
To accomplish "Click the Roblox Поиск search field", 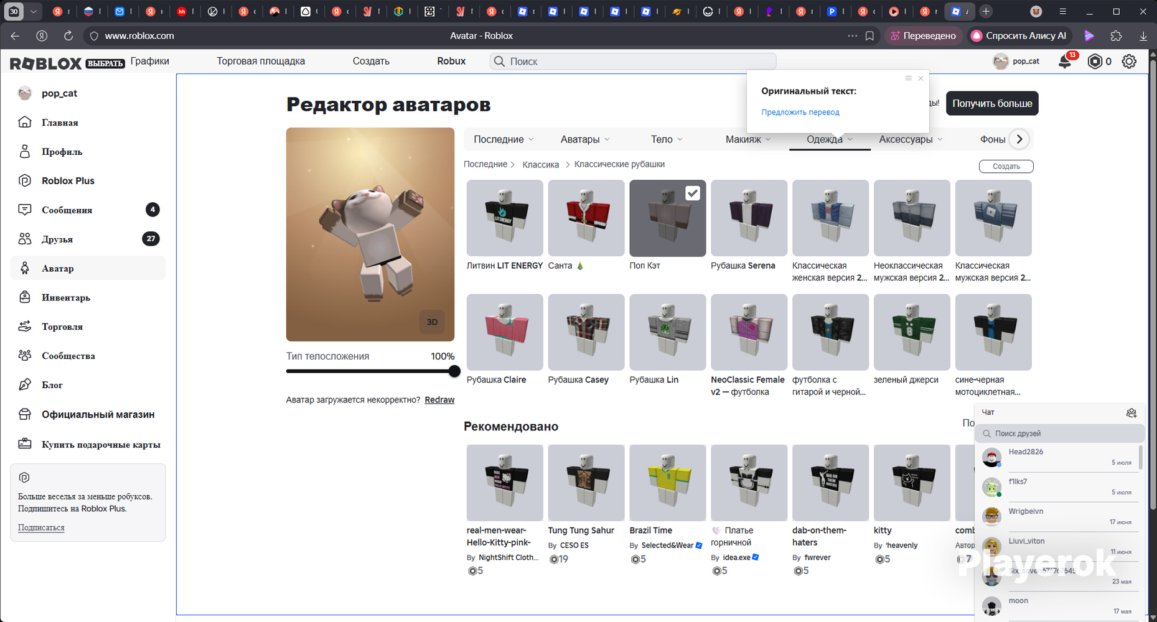I will click(x=632, y=62).
